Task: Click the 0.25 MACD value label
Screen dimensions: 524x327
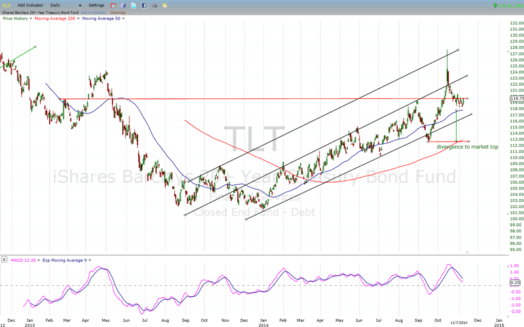Action: coord(515,282)
